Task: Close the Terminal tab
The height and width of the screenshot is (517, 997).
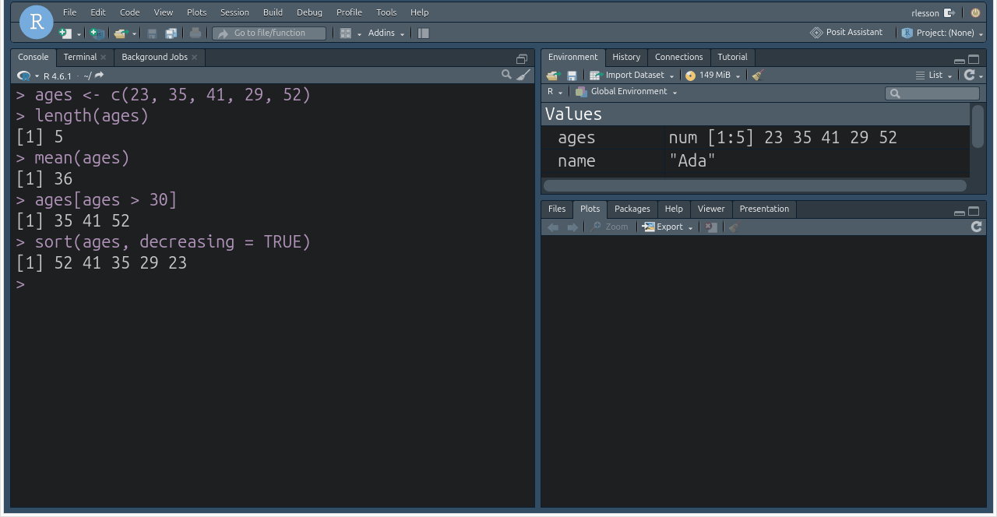Action: tap(104, 58)
